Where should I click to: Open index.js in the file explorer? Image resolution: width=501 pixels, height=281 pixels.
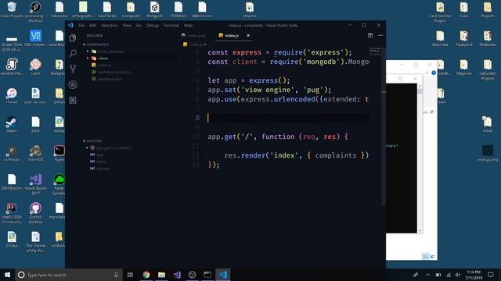tap(104, 65)
